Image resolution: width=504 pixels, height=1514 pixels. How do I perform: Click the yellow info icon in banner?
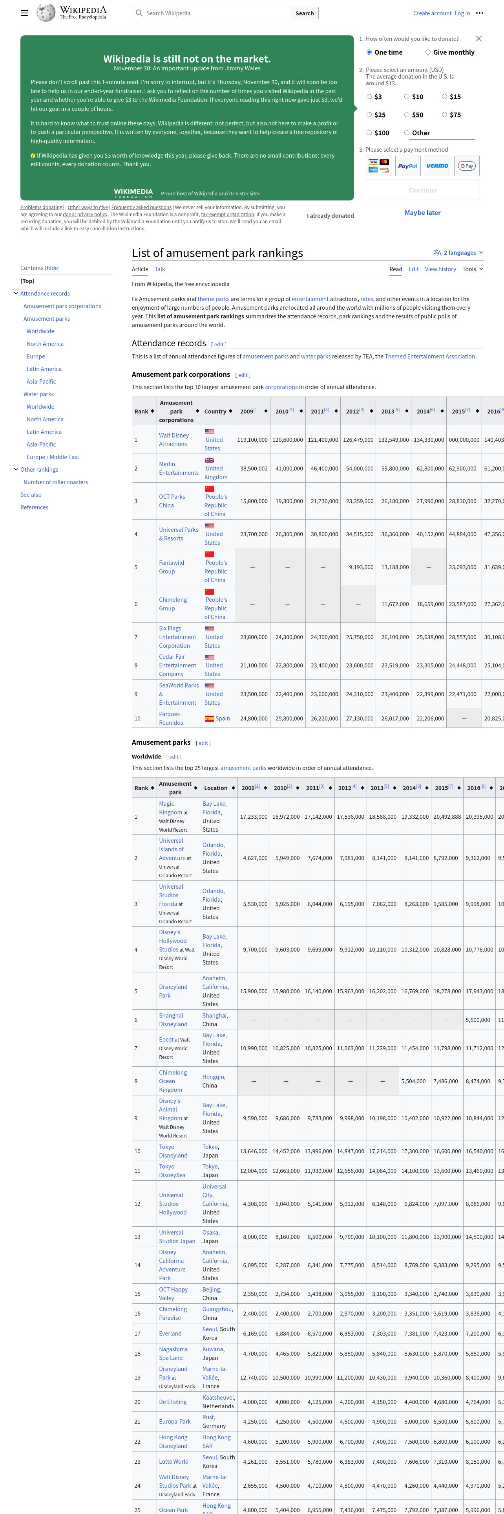coord(33,156)
